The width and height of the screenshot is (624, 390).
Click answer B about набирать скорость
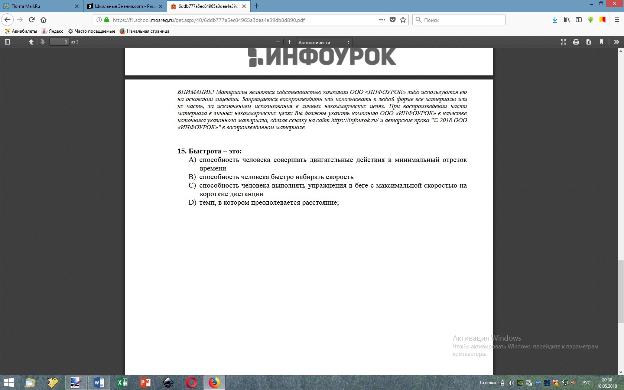[271, 177]
